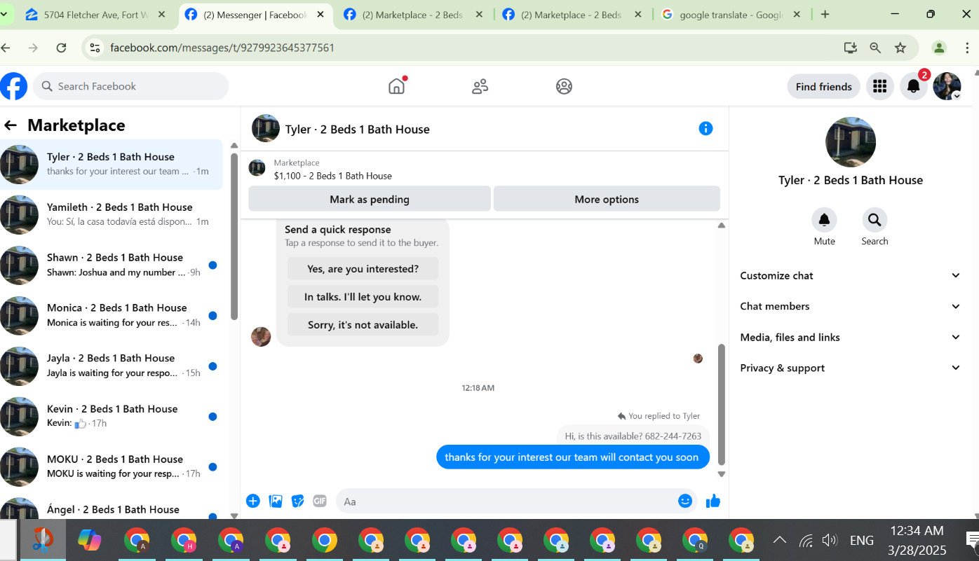This screenshot has height=561, width=979.
Task: Open conversation information icon
Action: point(705,128)
